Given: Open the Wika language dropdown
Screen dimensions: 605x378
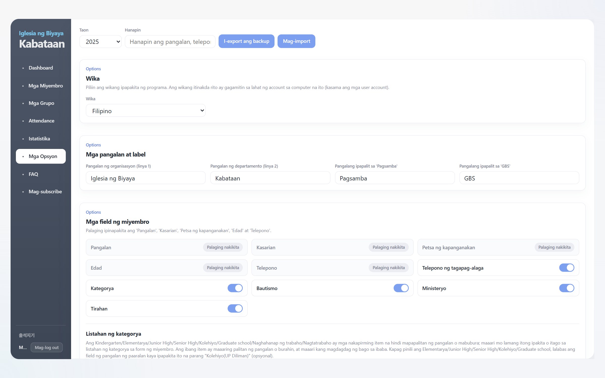Looking at the screenshot, I should pyautogui.click(x=146, y=111).
